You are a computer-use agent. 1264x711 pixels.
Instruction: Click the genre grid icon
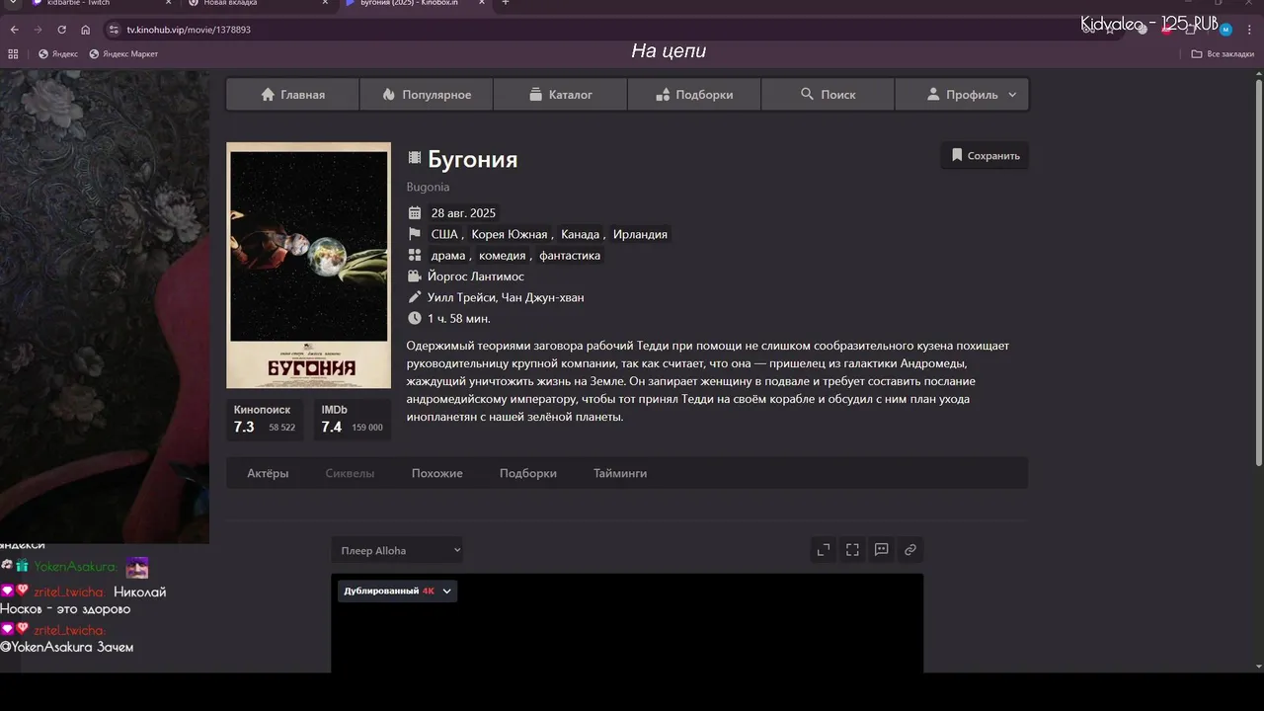pyautogui.click(x=415, y=256)
